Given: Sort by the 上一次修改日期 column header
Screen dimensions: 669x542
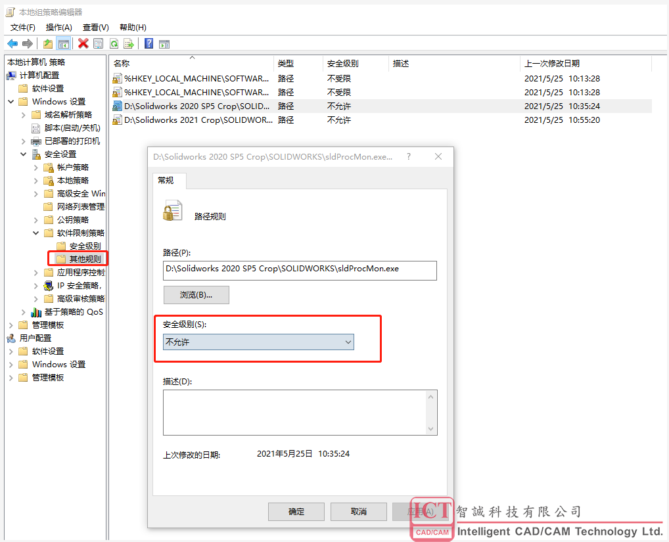Looking at the screenshot, I should pyautogui.click(x=586, y=64).
